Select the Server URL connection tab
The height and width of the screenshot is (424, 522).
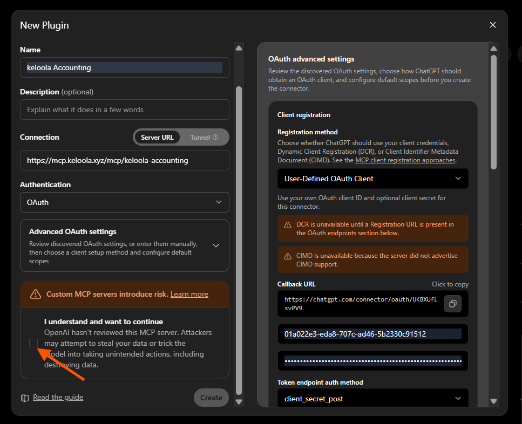[x=157, y=138]
